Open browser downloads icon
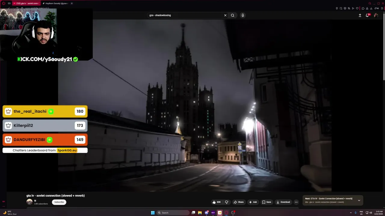This screenshot has width=385, height=216. (x=371, y=8)
